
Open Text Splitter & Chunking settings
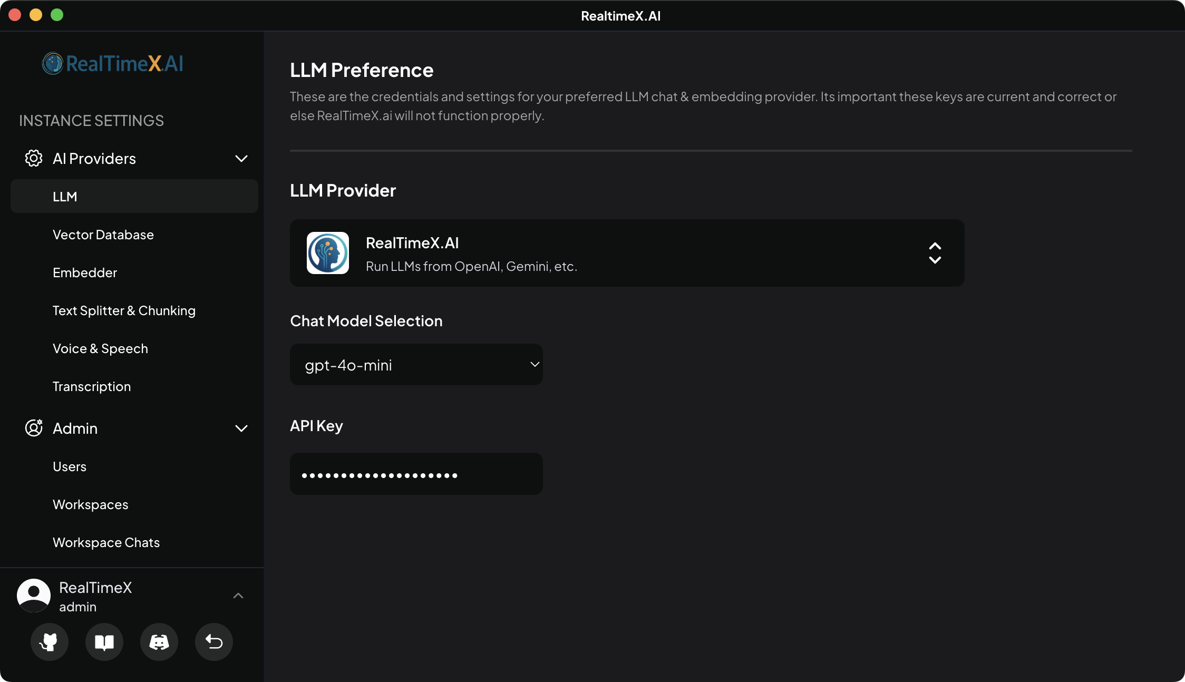(x=123, y=310)
